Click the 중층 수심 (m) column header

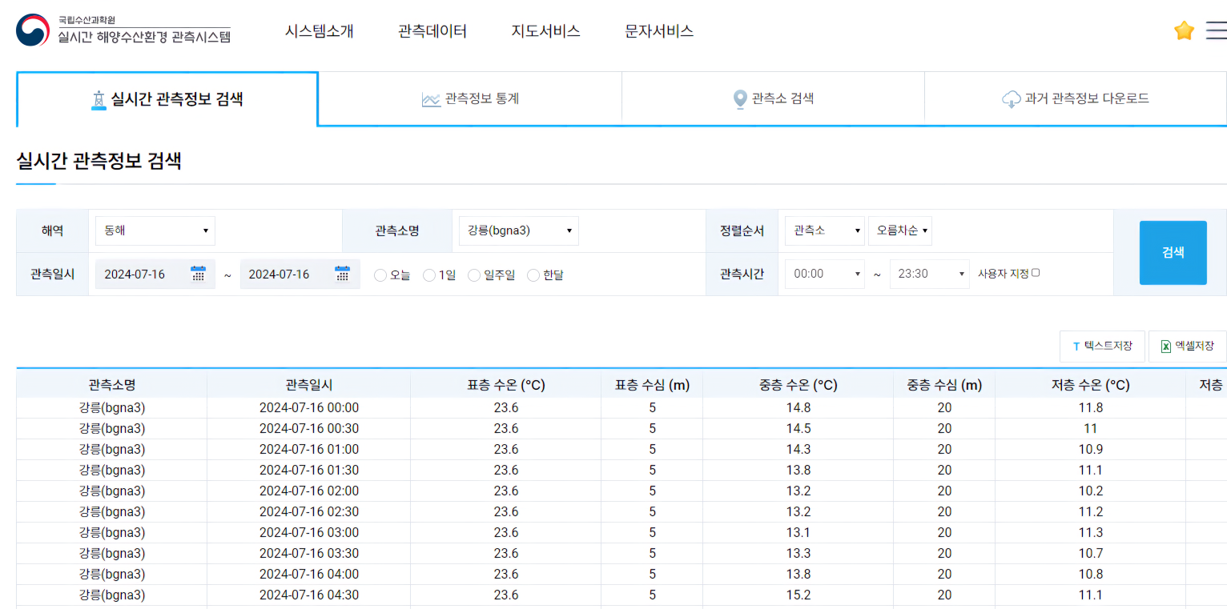[x=944, y=385]
